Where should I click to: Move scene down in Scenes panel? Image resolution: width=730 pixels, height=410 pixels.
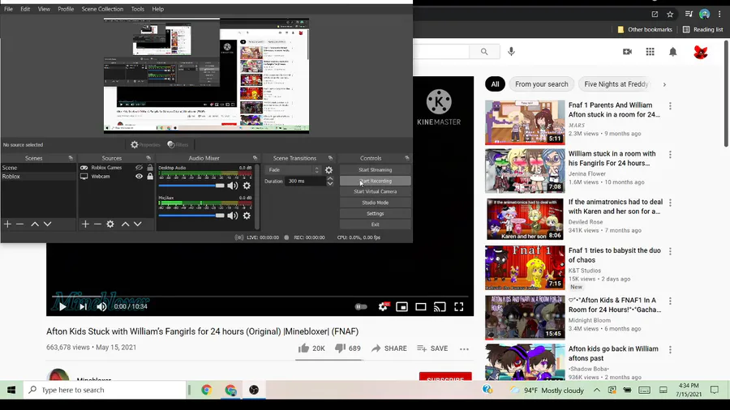[48, 224]
